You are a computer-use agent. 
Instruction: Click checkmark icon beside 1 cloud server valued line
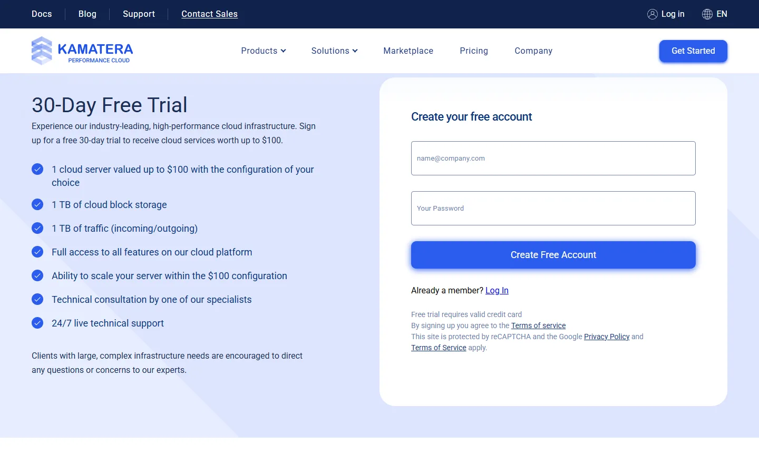coord(37,169)
